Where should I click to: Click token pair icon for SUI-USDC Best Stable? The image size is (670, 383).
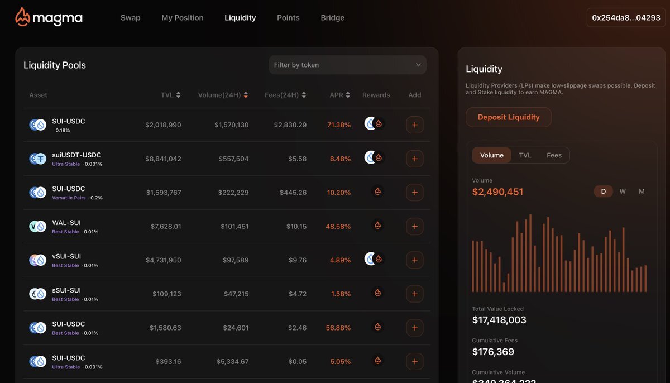pos(37,328)
